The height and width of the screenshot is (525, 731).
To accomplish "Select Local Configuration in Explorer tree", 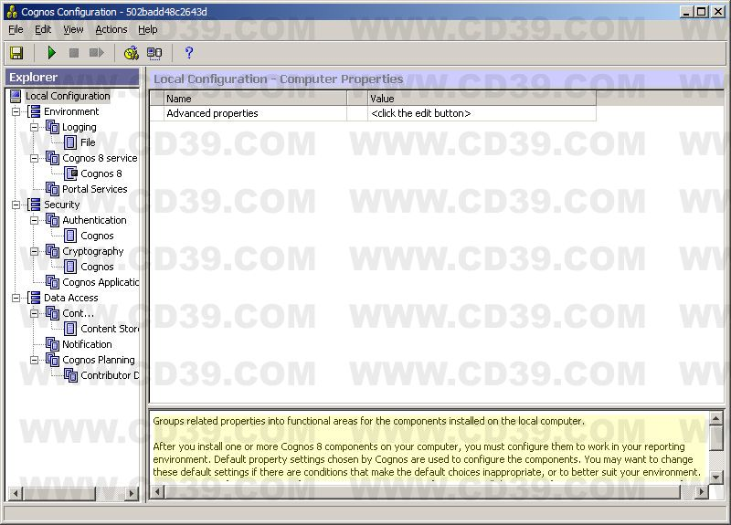I will pyautogui.click(x=68, y=96).
